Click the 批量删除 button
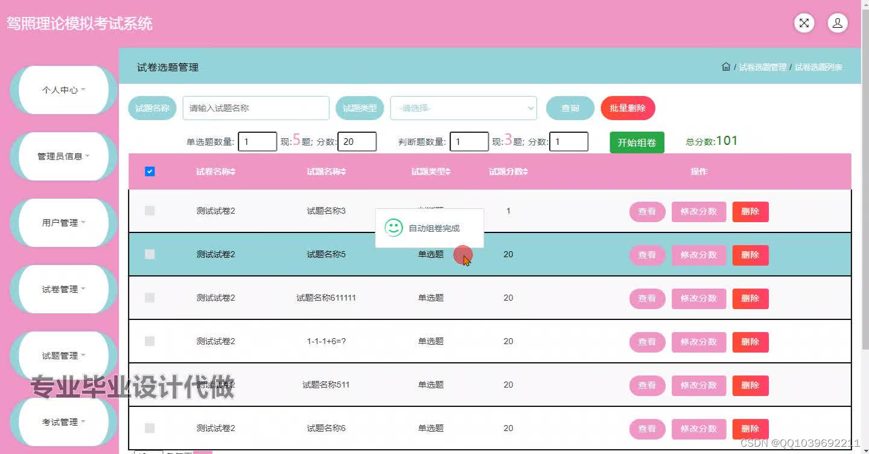Screen dimensions: 869x454 pyautogui.click(x=628, y=108)
